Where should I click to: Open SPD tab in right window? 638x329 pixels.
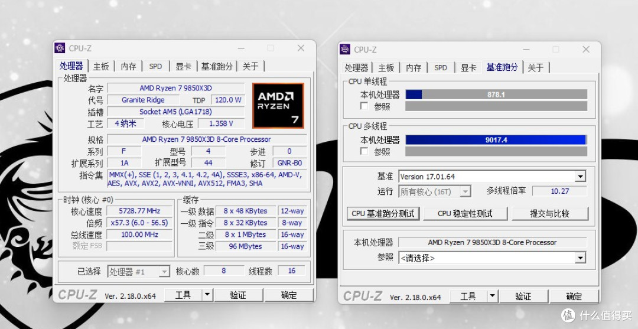[441, 67]
